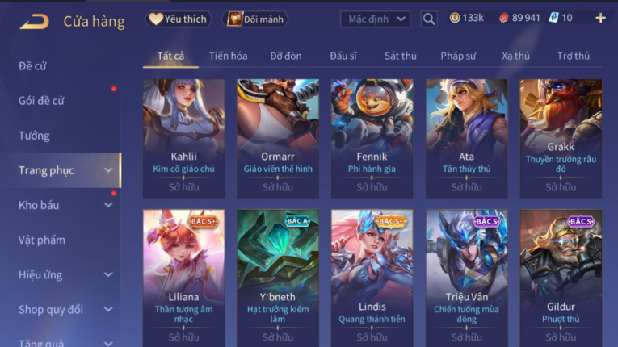Screen dimensions: 618x347
Task: Open the search magnifier icon
Action: click(429, 19)
